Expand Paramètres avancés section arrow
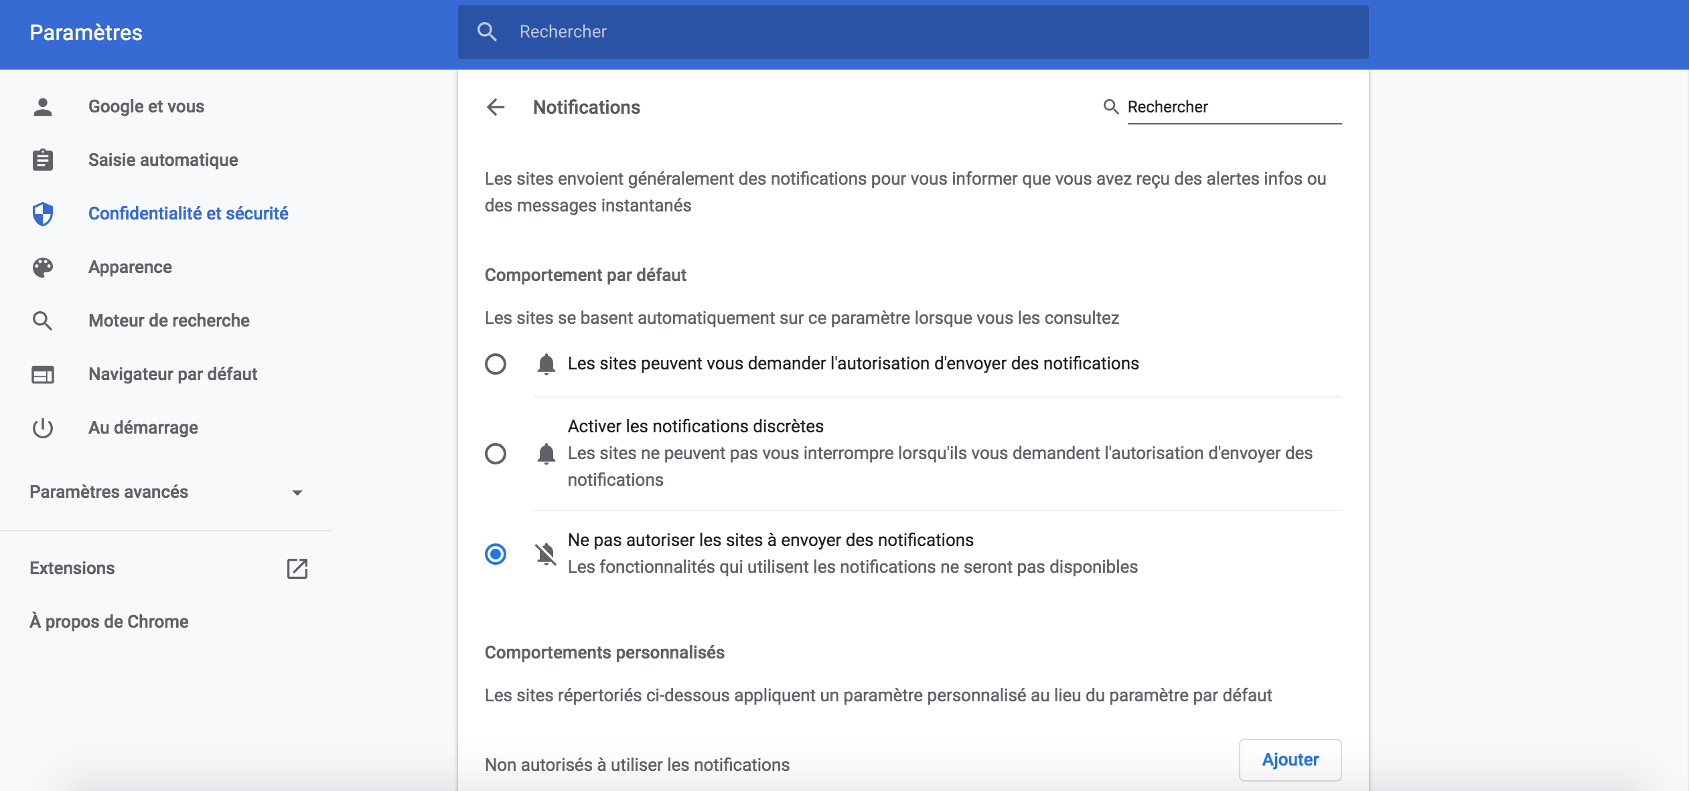 (x=297, y=493)
